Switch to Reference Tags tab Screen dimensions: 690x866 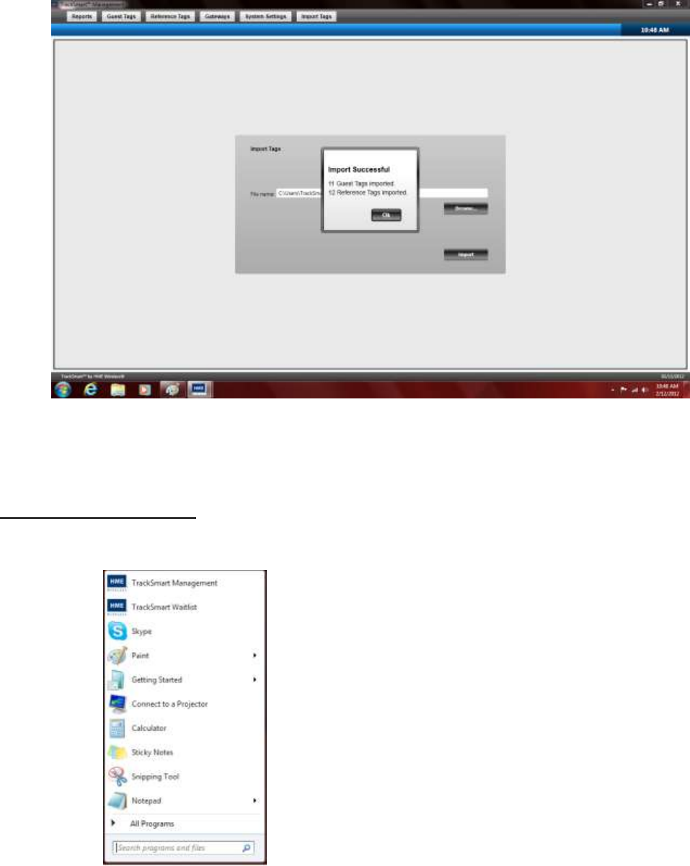[x=171, y=16]
